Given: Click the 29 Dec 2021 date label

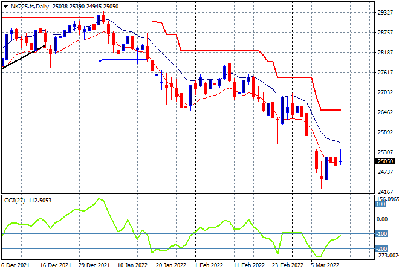Looking at the screenshot, I should (x=94, y=265).
